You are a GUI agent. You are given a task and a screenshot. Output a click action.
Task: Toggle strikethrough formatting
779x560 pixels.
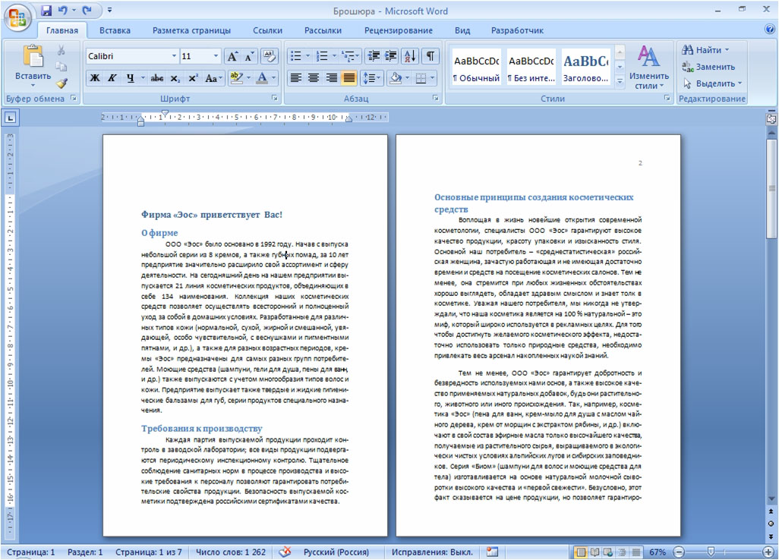[x=157, y=78]
